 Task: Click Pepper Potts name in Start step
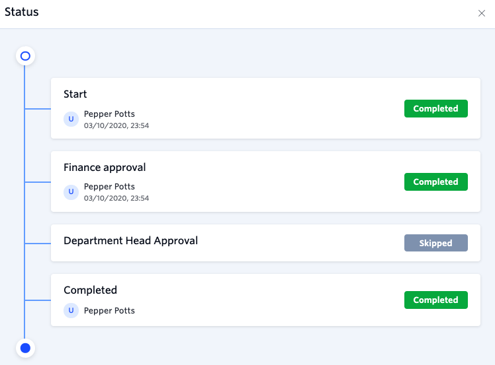[x=109, y=114]
